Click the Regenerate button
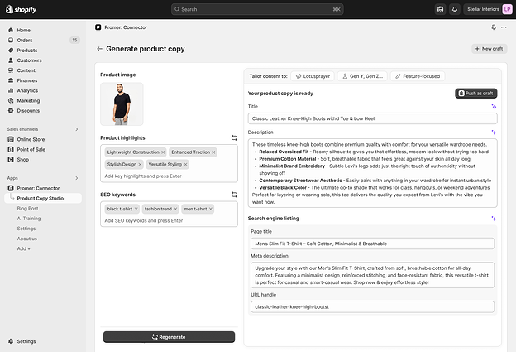516x352 pixels. (170, 337)
